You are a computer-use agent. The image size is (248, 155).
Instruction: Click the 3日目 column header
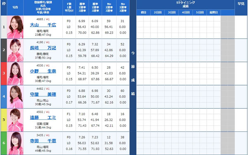point(172,12)
